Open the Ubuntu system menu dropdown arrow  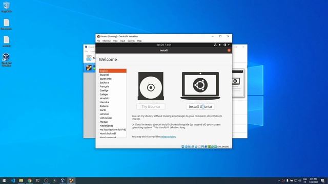(229, 45)
